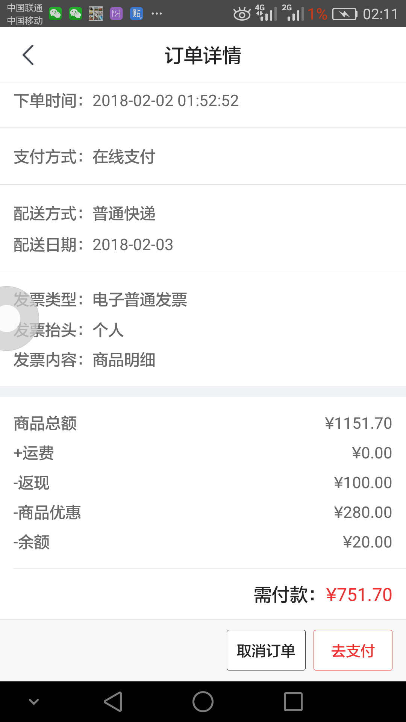Tap the photo gallery thumbnail notification icon
The image size is (406, 722).
coord(96,14)
